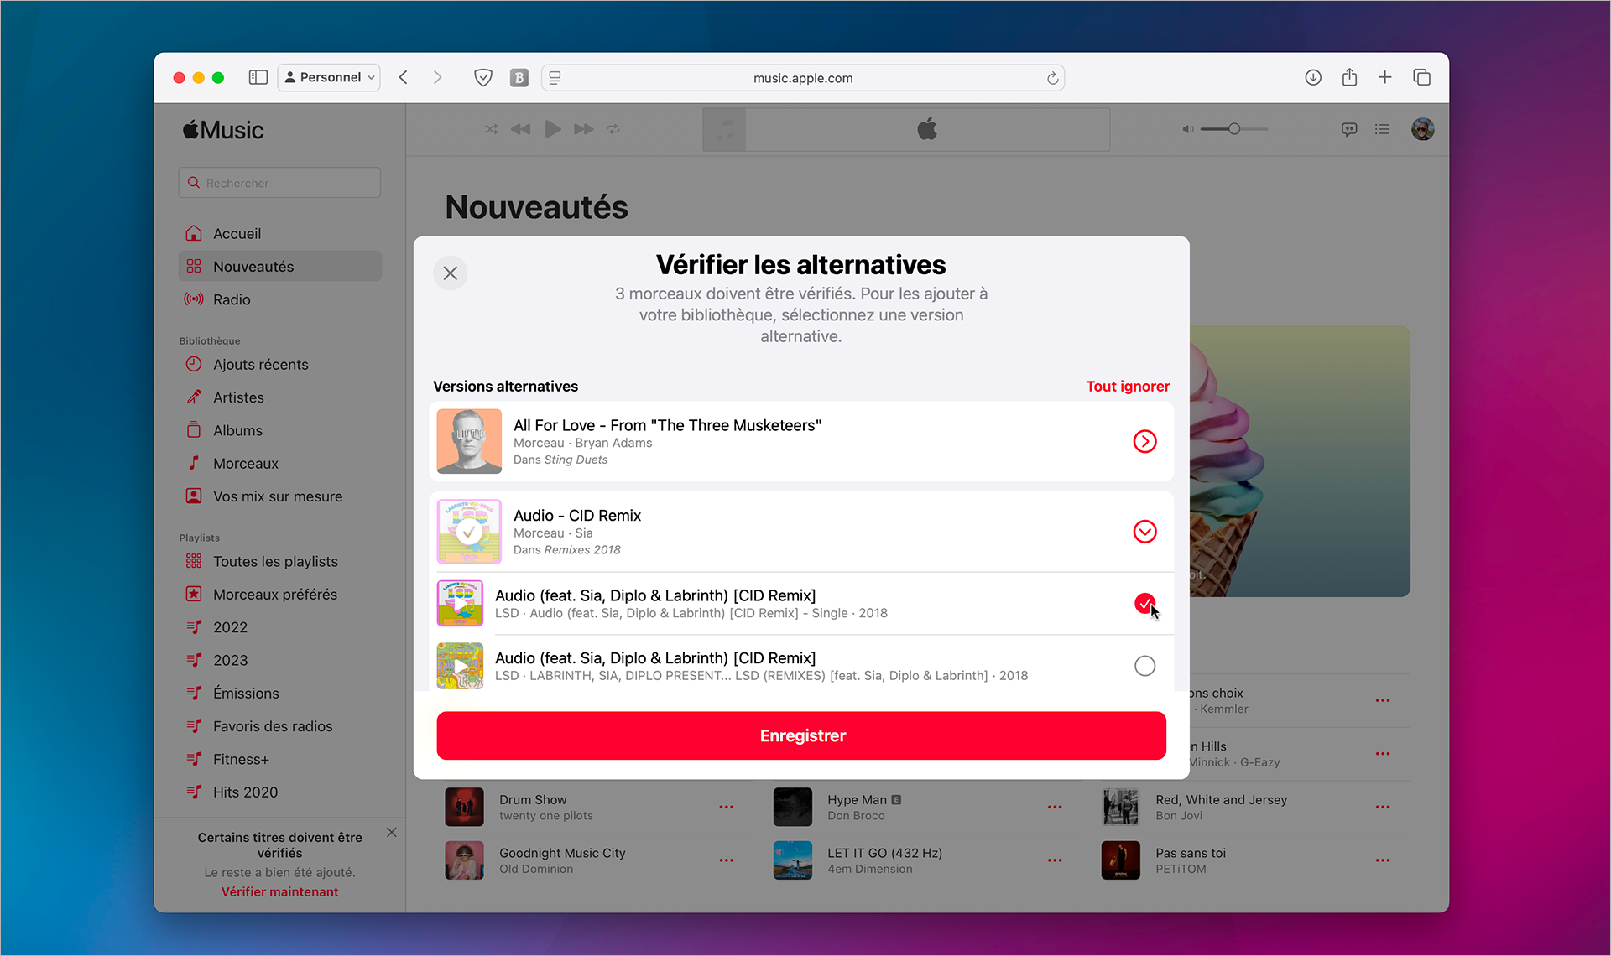Viewport: 1611px width, 956px height.
Task: Open Vos mix sur mesure
Action: (279, 496)
